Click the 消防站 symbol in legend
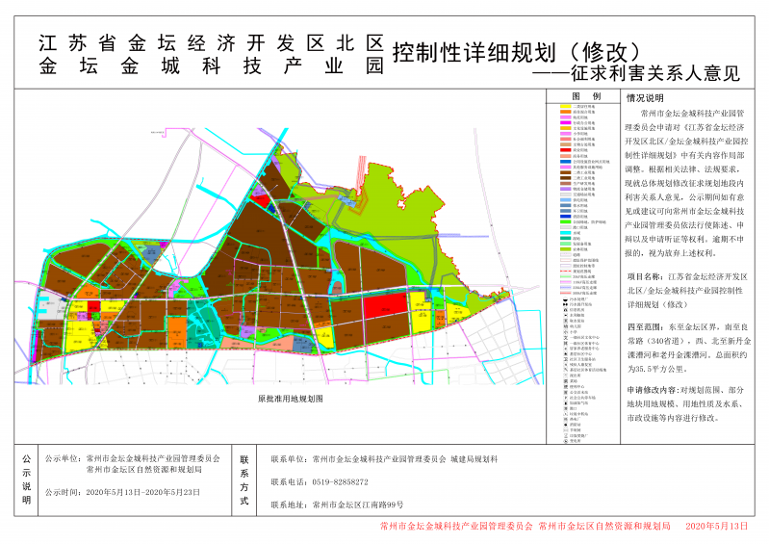 566,425
